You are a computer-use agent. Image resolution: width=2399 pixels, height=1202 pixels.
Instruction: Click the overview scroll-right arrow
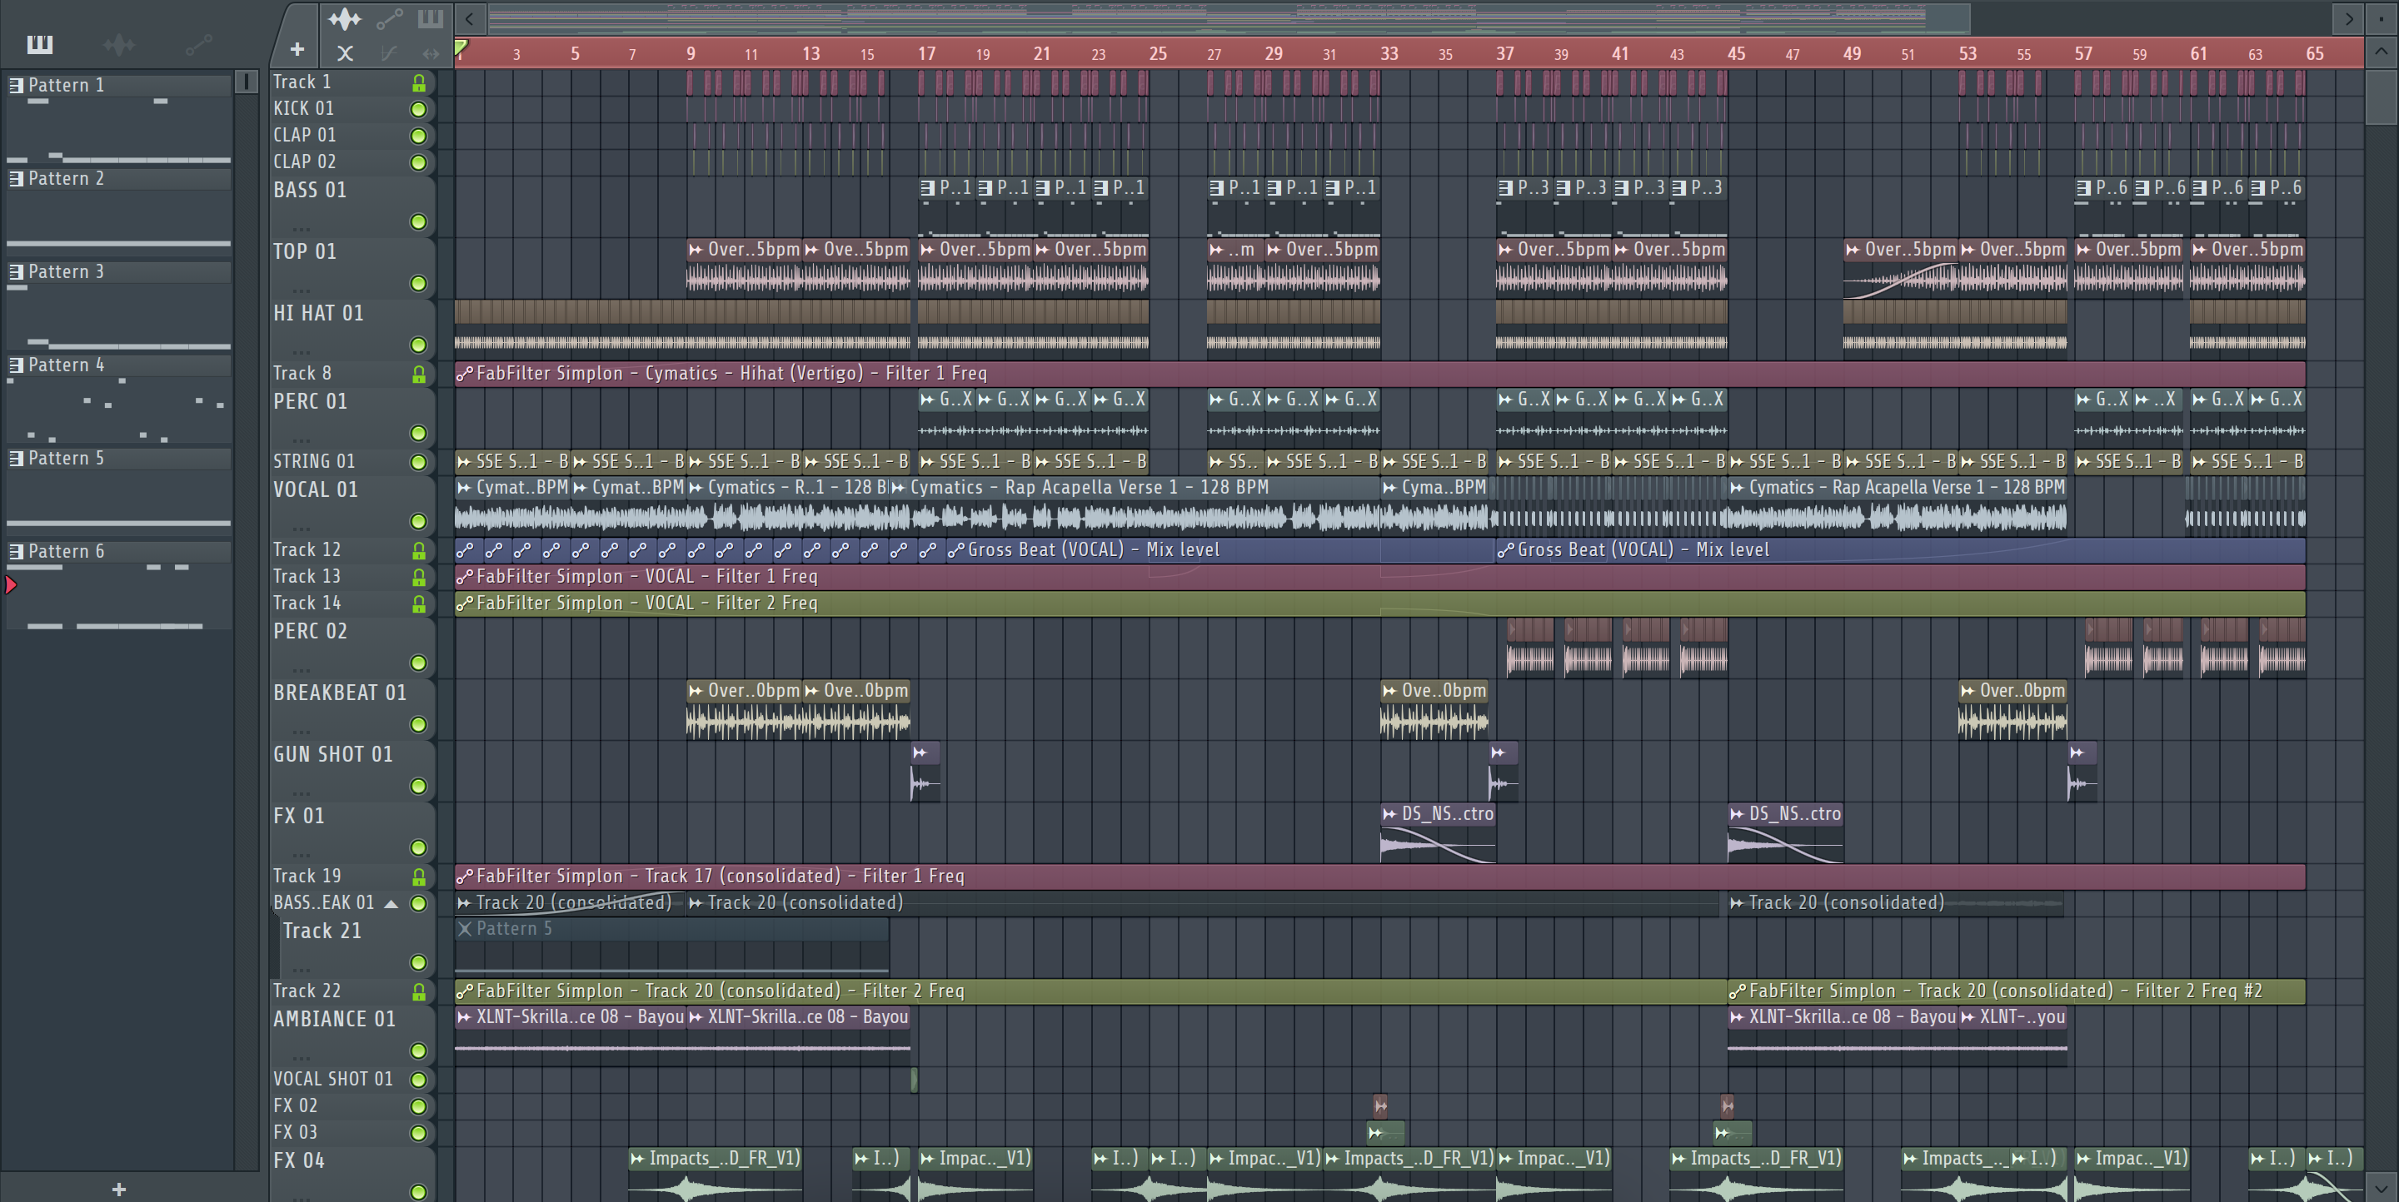click(x=2349, y=18)
